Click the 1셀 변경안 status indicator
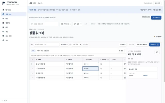 point(158,37)
